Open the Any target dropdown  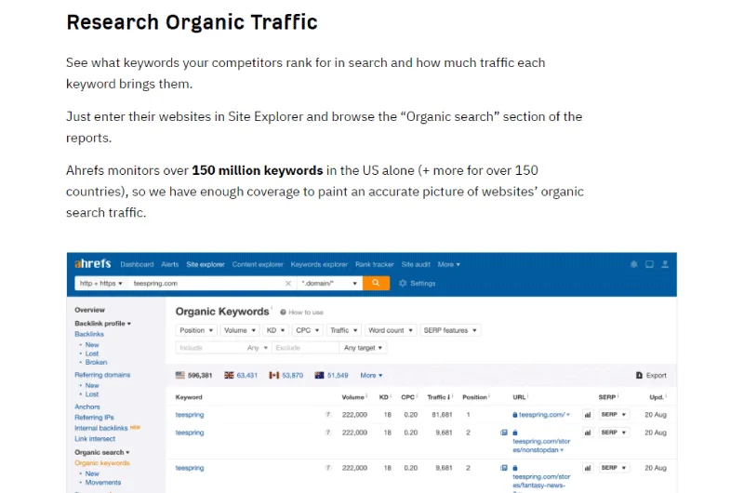point(363,348)
